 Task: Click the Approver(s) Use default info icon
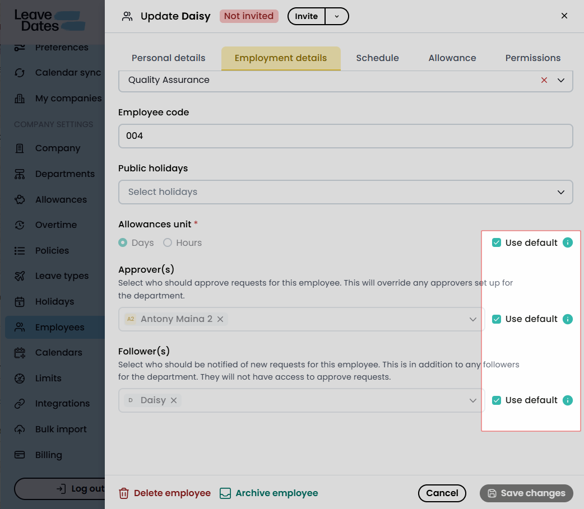point(567,319)
